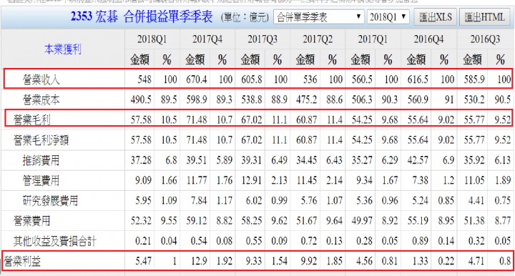The image size is (515, 276).
Task: Click the 匯出XLS export button
Action: (435, 16)
